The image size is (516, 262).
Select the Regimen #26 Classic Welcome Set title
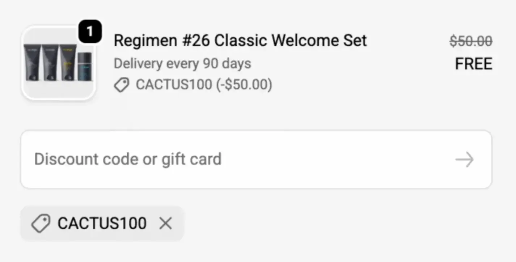pyautogui.click(x=240, y=41)
